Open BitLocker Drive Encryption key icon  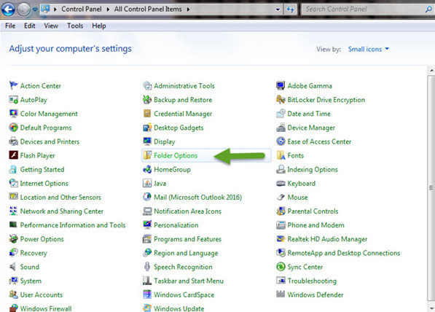tap(281, 99)
